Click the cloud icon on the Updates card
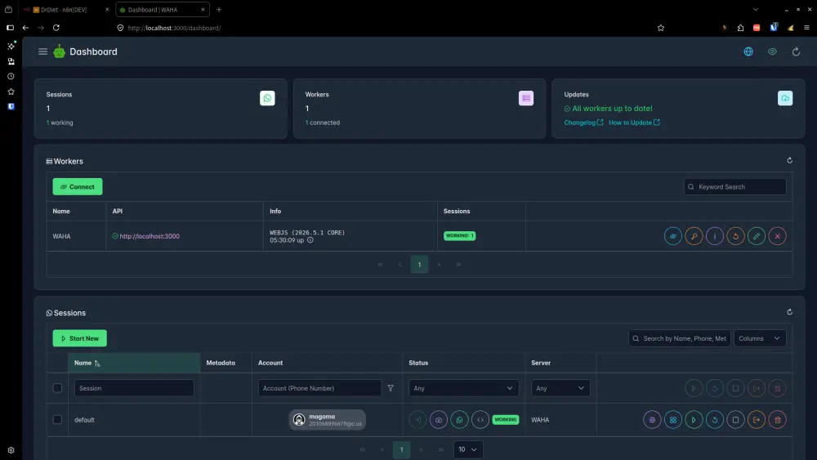This screenshot has height=460, width=817. [x=784, y=98]
